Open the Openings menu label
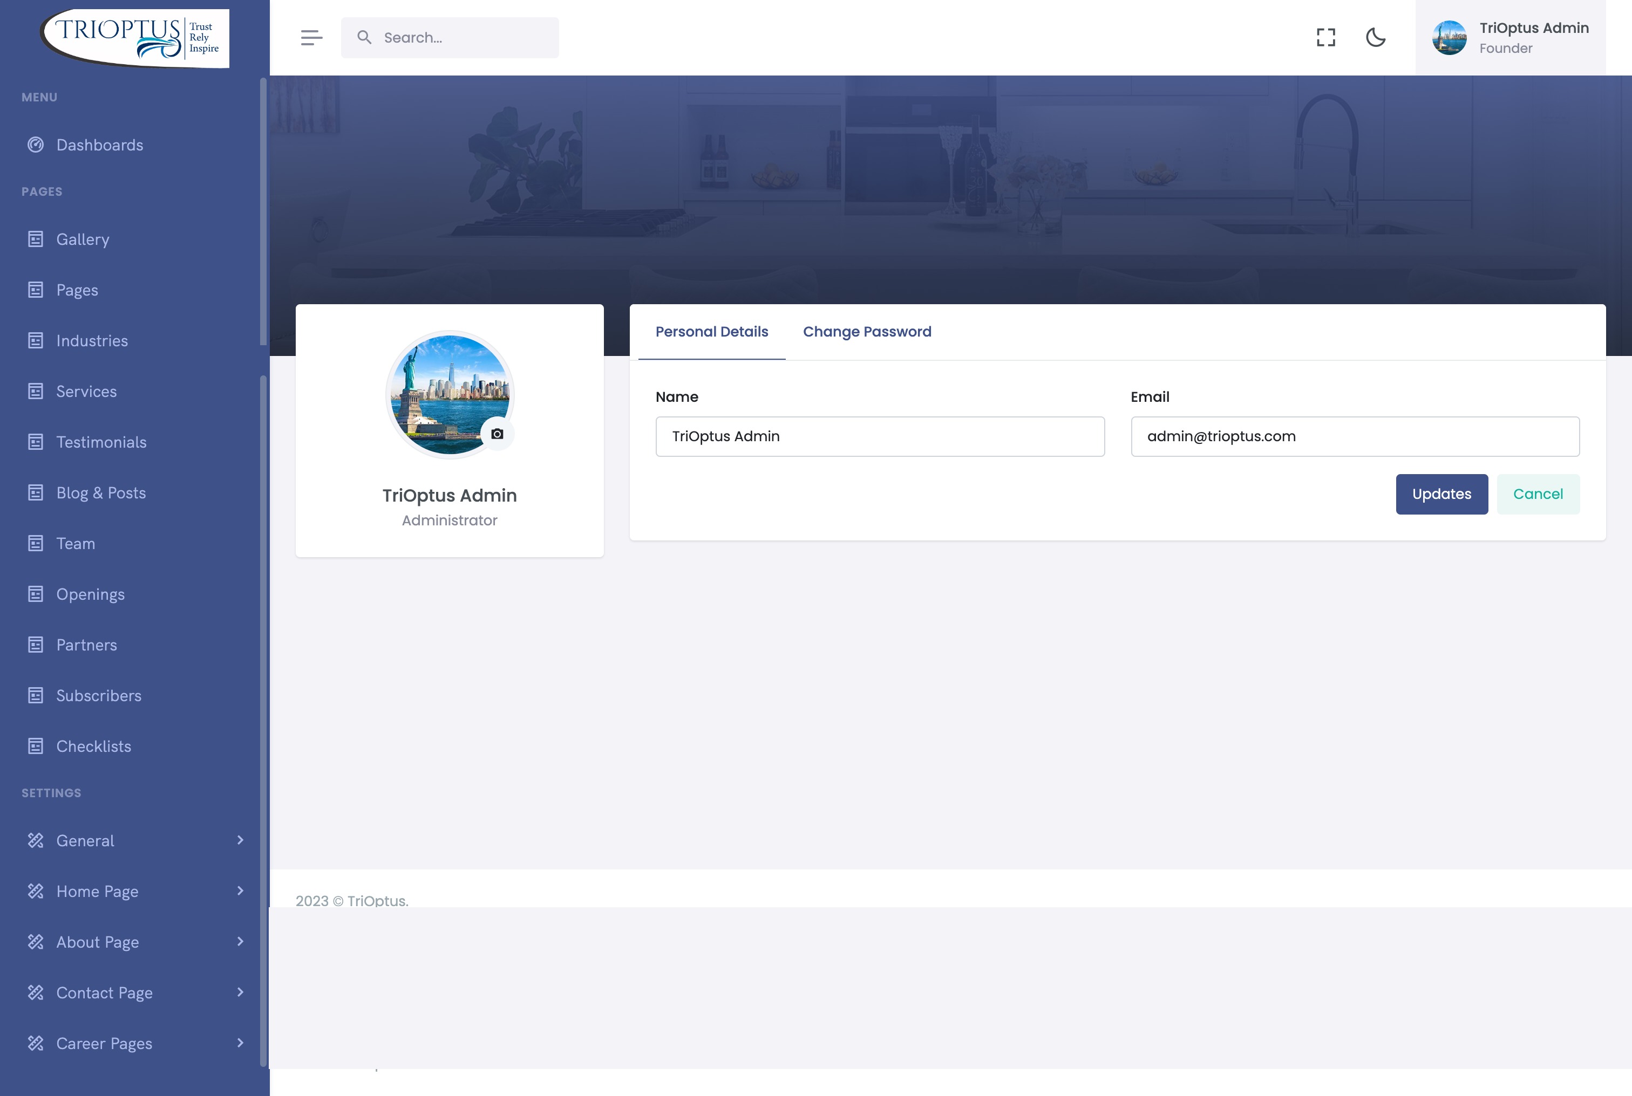Screen dimensions: 1632x1096 [x=91, y=594]
